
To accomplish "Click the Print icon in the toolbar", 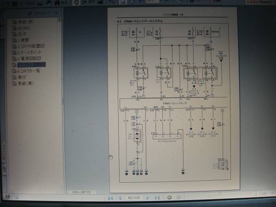I will pyautogui.click(x=40, y=2).
